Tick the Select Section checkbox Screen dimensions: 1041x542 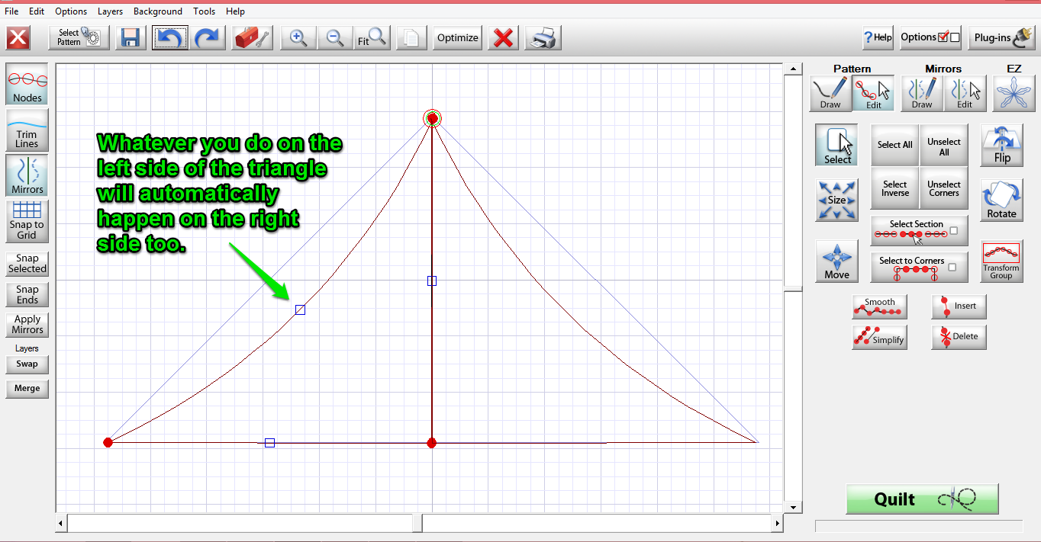coord(953,232)
